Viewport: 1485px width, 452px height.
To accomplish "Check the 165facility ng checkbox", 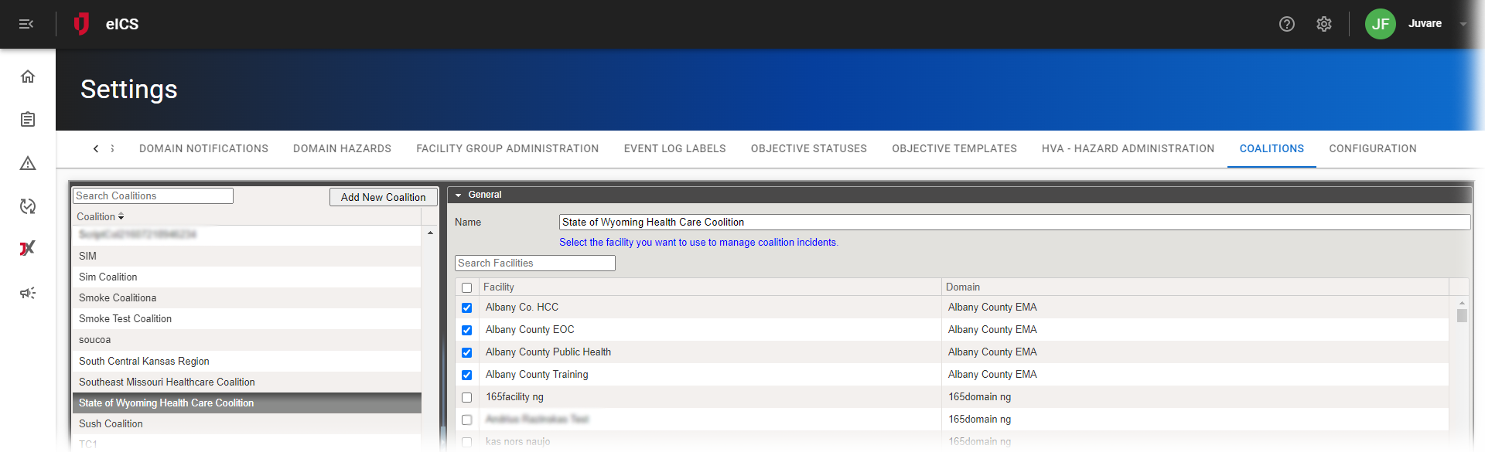I will pos(466,397).
